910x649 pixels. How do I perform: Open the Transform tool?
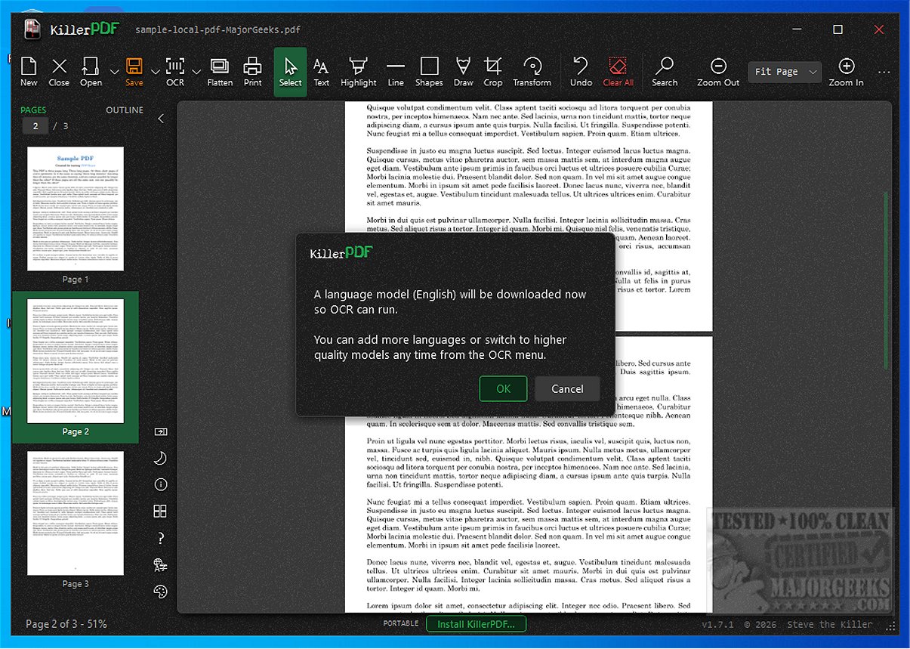(x=532, y=72)
